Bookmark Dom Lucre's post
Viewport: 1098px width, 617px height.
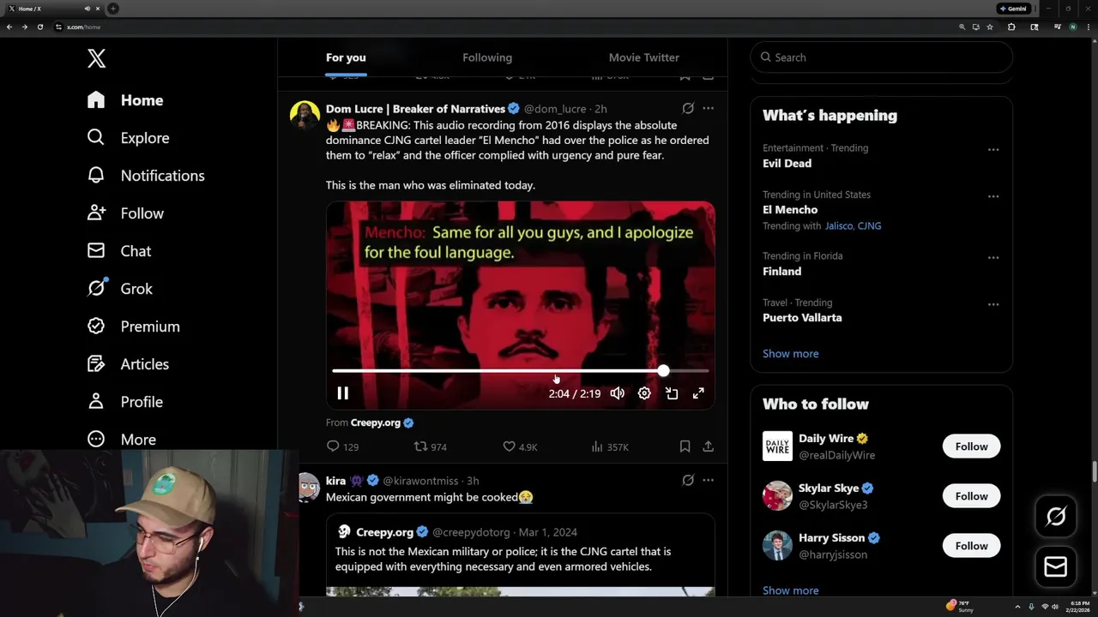[x=685, y=446]
